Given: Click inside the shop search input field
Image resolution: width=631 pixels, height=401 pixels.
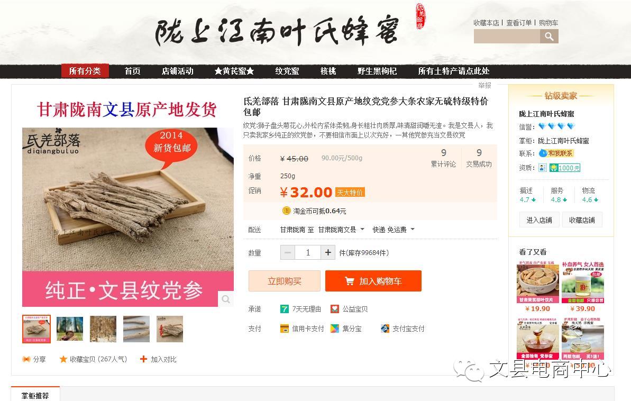Looking at the screenshot, I should click(507, 37).
